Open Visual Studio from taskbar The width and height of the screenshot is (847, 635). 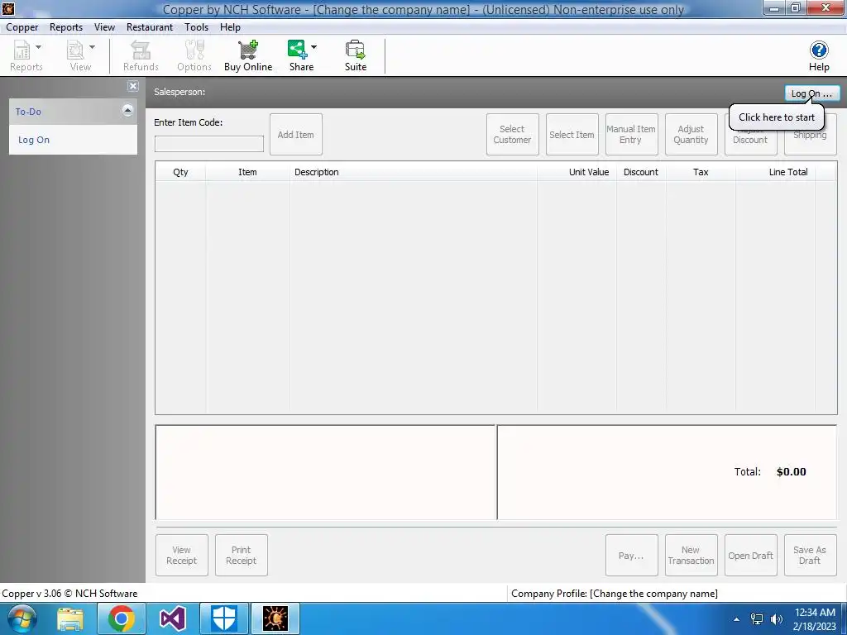click(172, 618)
